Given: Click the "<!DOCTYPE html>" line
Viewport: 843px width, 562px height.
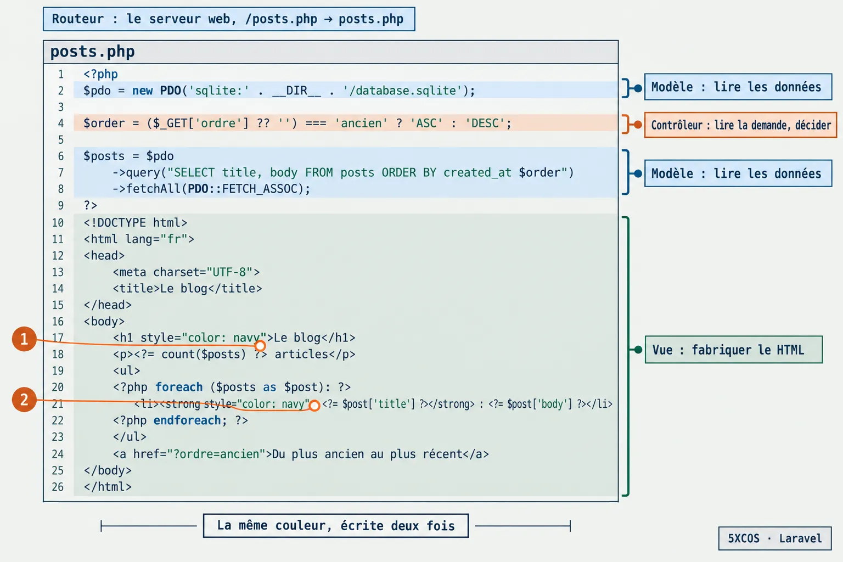Looking at the screenshot, I should click(x=136, y=223).
